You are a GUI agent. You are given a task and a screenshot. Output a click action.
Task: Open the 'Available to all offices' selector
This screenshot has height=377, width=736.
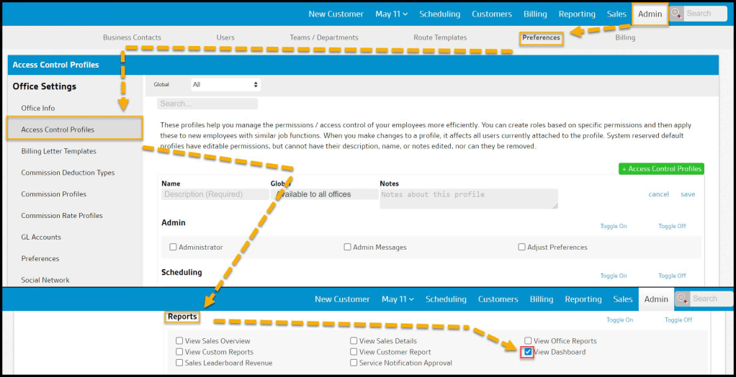coord(324,194)
